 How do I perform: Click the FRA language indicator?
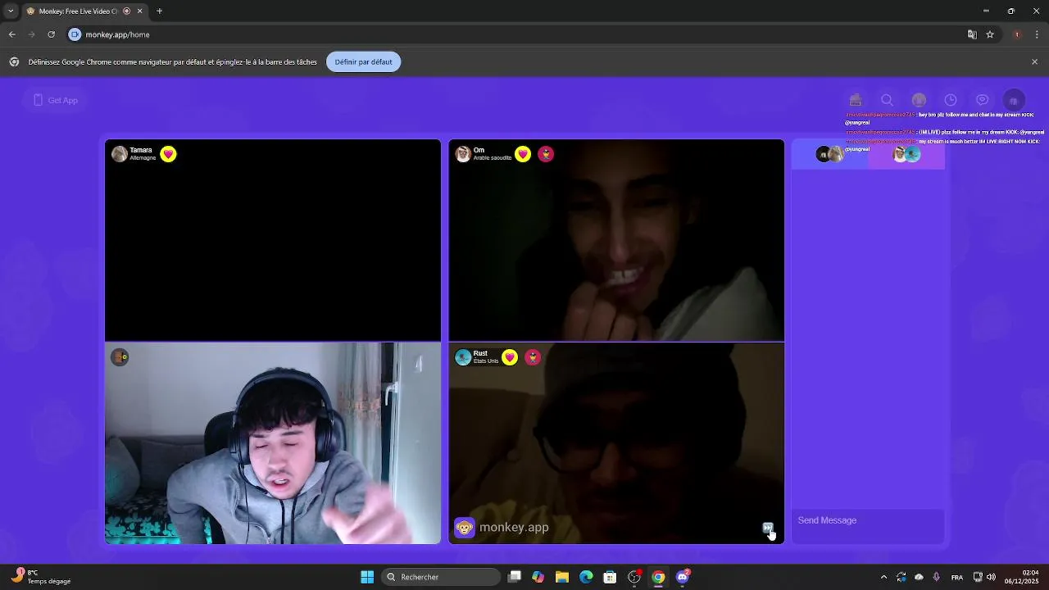957,577
